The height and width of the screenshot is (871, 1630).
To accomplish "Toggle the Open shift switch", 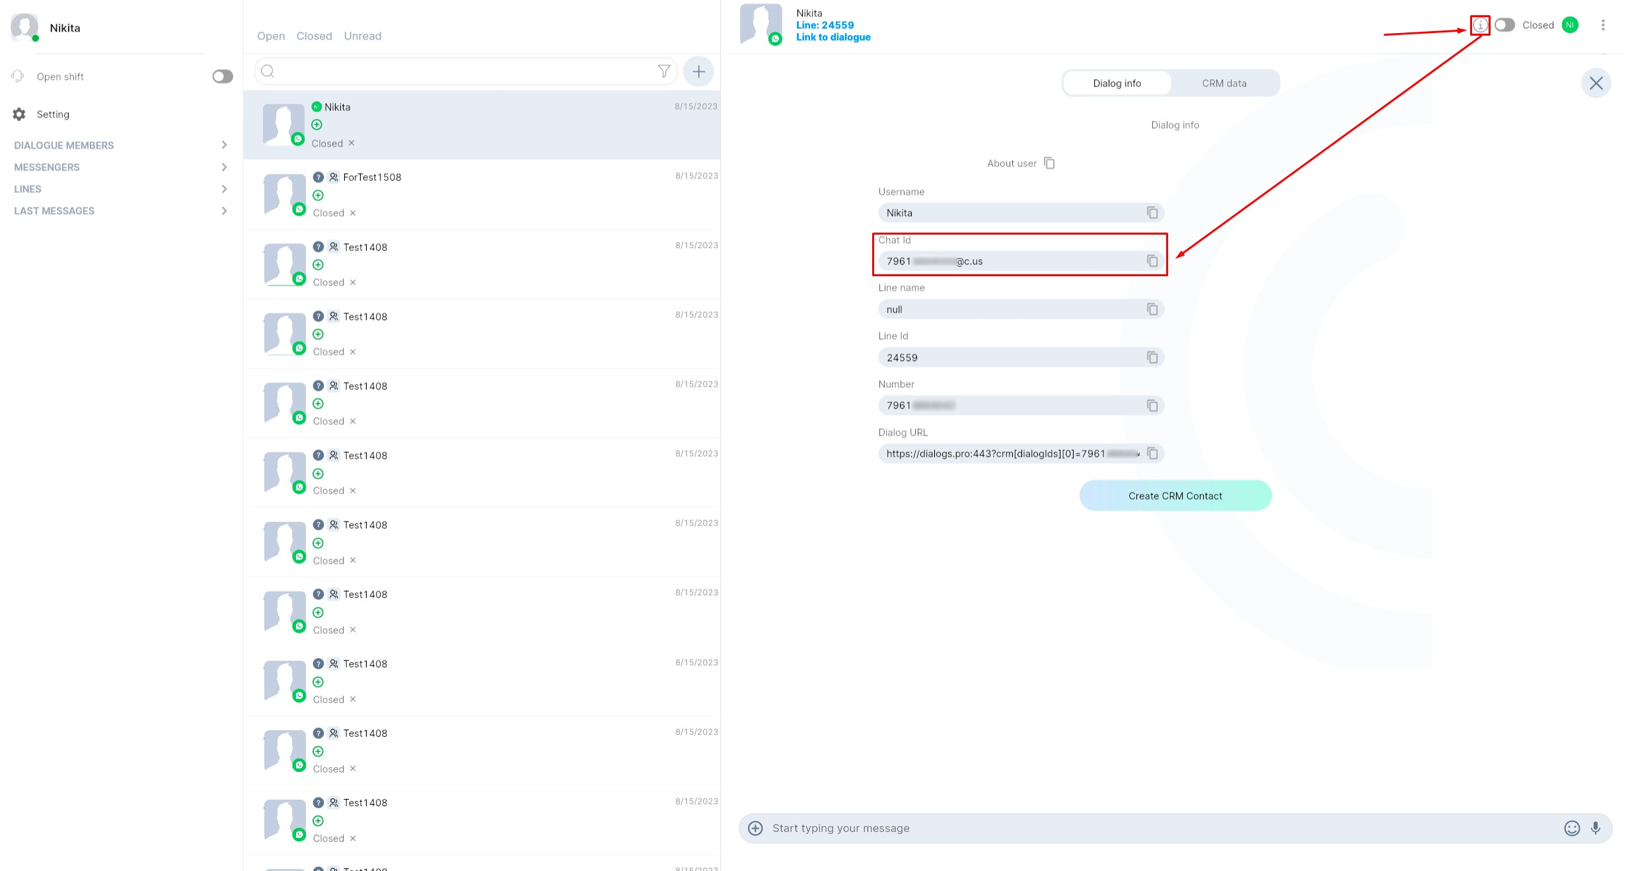I will coord(223,77).
